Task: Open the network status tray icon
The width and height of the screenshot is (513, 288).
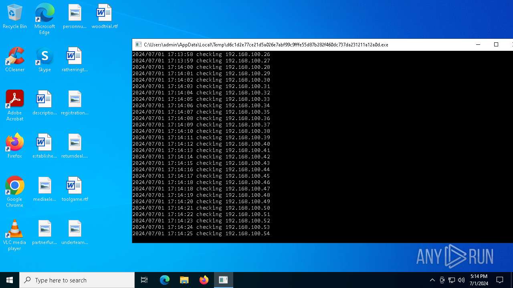Action: [x=452, y=280]
